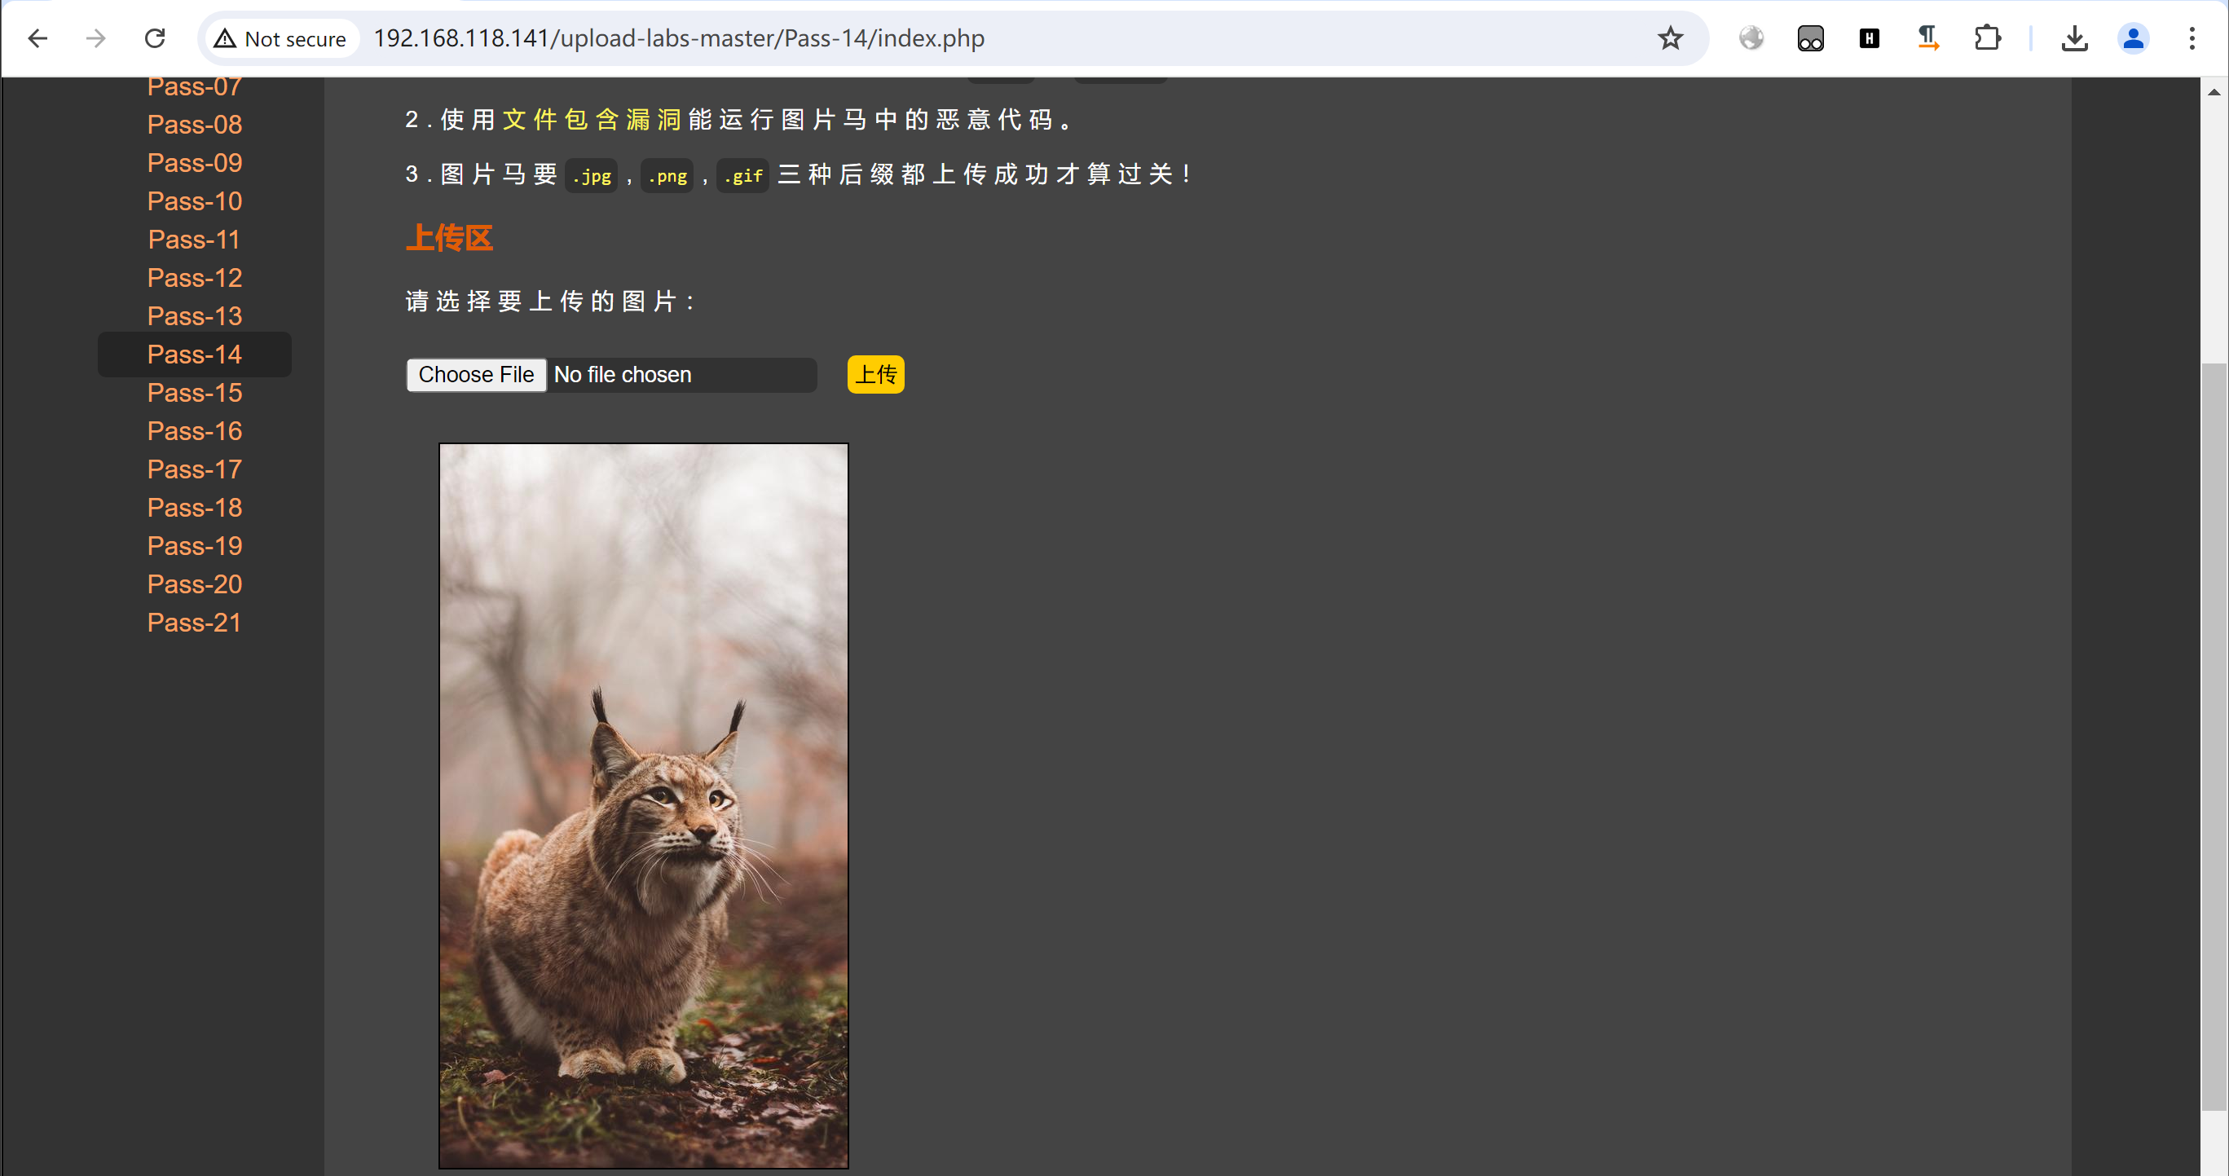The image size is (2229, 1176).
Task: Select Pass-14 in the sidebar
Action: (195, 354)
